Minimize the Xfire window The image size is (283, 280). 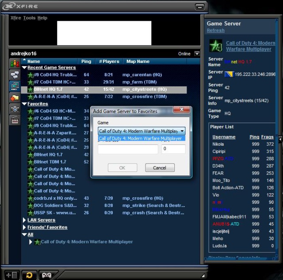[x=199, y=7]
